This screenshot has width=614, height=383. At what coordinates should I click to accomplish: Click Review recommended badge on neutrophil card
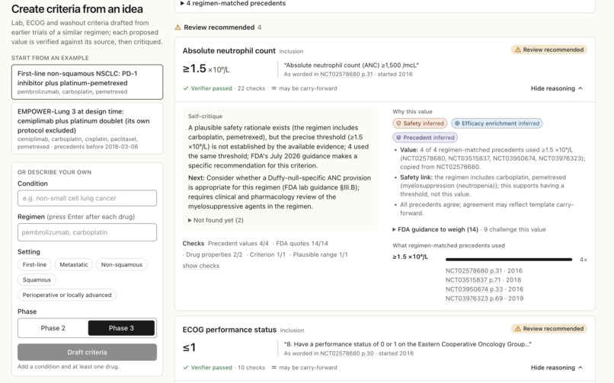point(549,49)
